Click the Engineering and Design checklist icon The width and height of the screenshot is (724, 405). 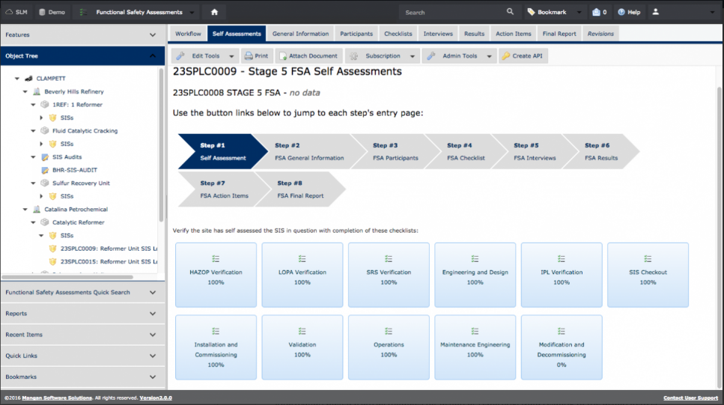pyautogui.click(x=475, y=259)
